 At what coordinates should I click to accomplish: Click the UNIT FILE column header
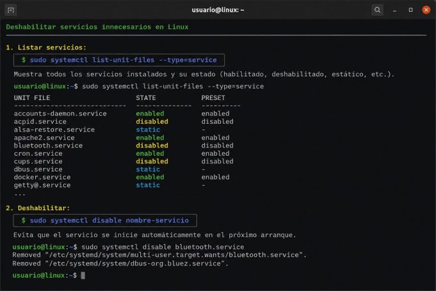coord(32,98)
